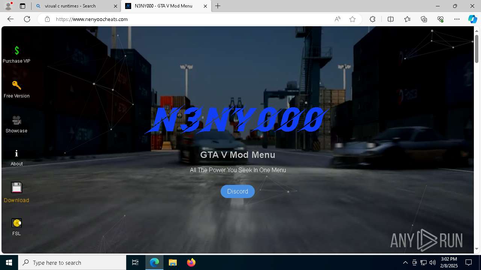
Task: Close the N3NY000 GTA V Mod Menu tab
Action: coord(205,6)
